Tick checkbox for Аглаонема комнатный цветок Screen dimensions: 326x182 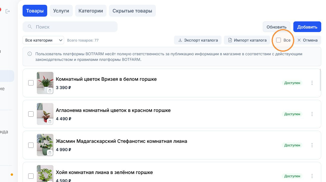31,114
